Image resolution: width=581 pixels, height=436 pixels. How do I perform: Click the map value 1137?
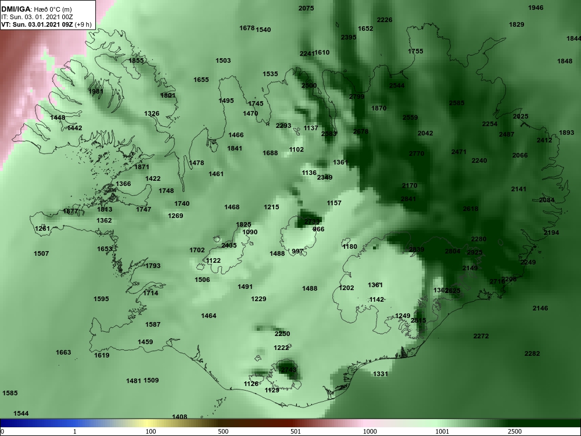(x=311, y=128)
